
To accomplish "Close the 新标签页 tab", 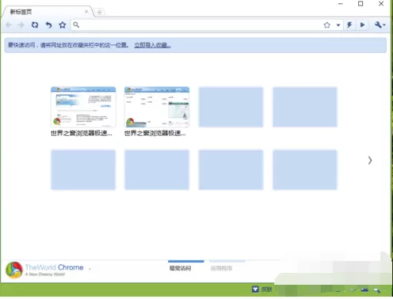I will 86,12.
